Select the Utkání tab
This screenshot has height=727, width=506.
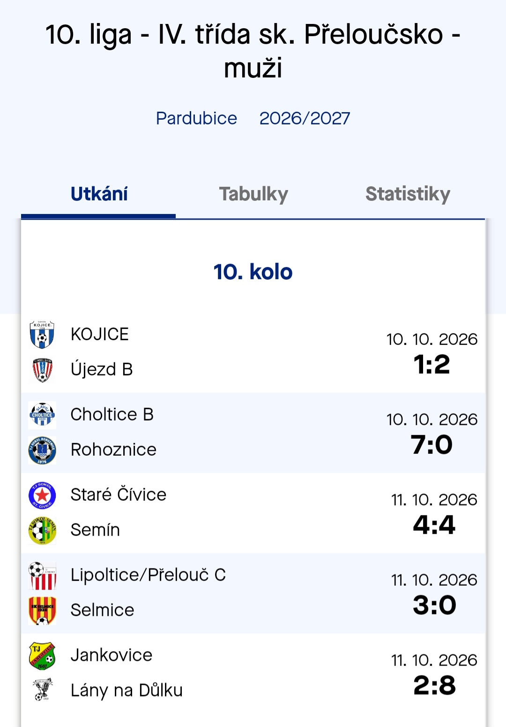click(x=99, y=194)
